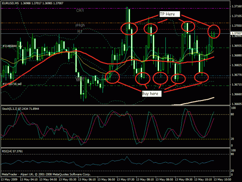Image resolution: width=242 pixels, height=182 pixels.
Task: Click time axis label 13 May 10:10
Action: coord(203,179)
